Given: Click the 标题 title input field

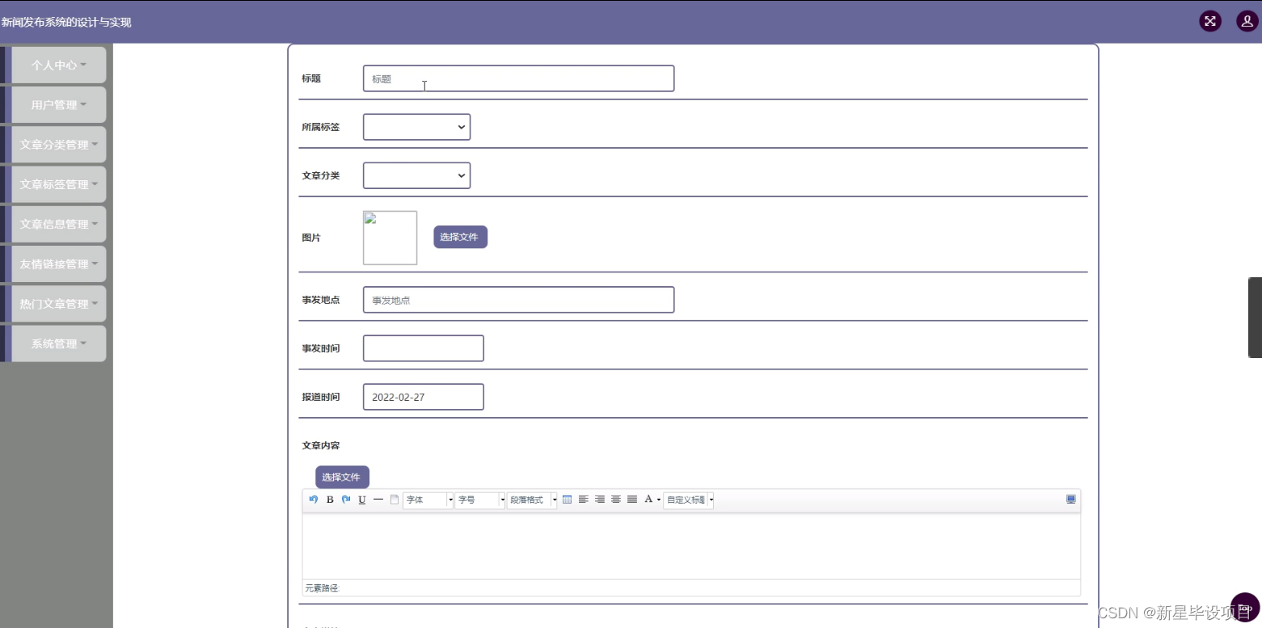Looking at the screenshot, I should [x=518, y=78].
